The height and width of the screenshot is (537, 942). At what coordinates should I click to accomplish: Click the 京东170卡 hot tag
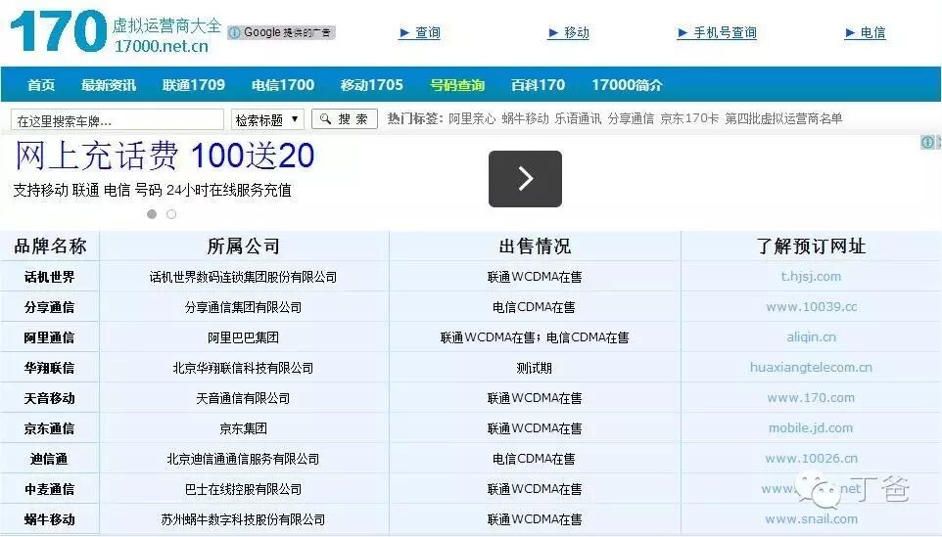click(x=689, y=118)
